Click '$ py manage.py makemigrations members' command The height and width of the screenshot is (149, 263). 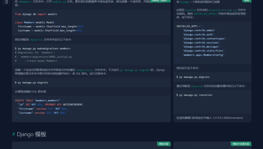(x=43, y=49)
